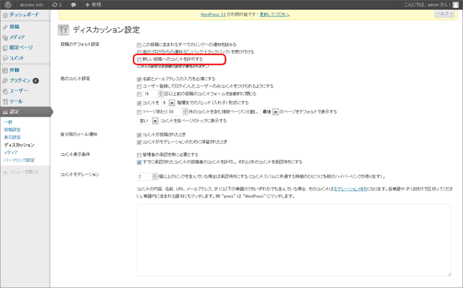
Task: Toggle threaded comments checkbox
Action: tap(139, 103)
